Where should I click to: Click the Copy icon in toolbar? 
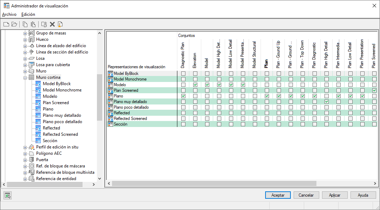click(25, 24)
